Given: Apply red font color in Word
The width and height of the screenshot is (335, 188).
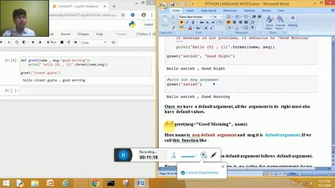Looking at the screenshot, I should pyautogui.click(x=190, y=28).
